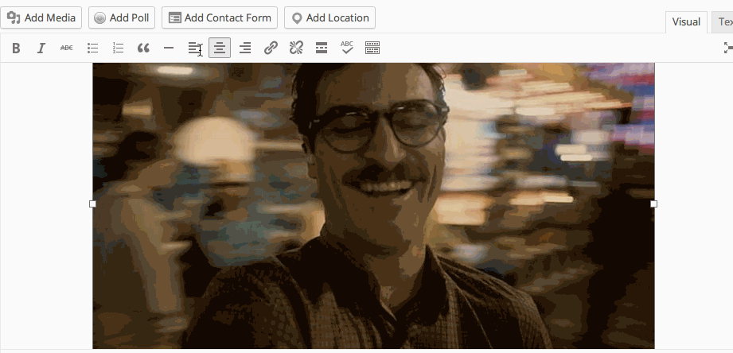The height and width of the screenshot is (353, 733).
Task: Click the Add Poll button
Action: (121, 17)
